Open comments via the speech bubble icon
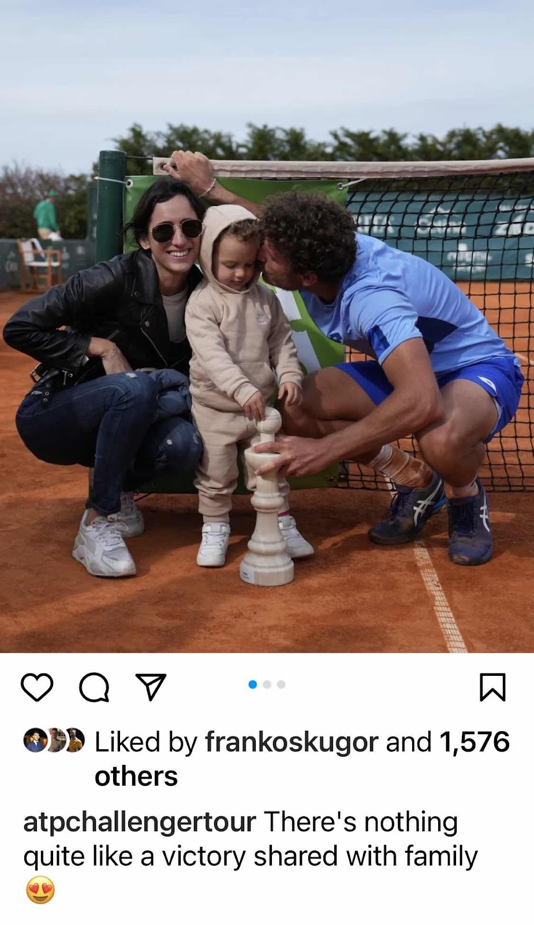This screenshot has width=534, height=925. [94, 687]
